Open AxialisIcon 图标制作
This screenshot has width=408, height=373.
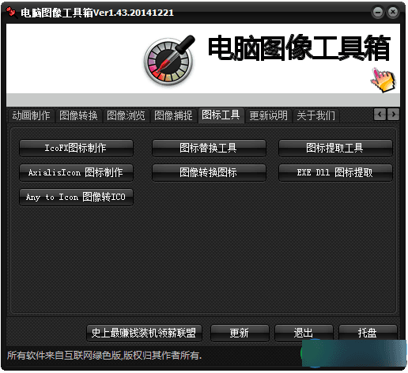click(x=76, y=172)
